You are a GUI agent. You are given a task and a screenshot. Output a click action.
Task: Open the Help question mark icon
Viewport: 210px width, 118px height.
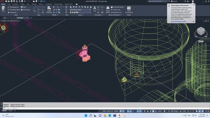pos(193,1)
